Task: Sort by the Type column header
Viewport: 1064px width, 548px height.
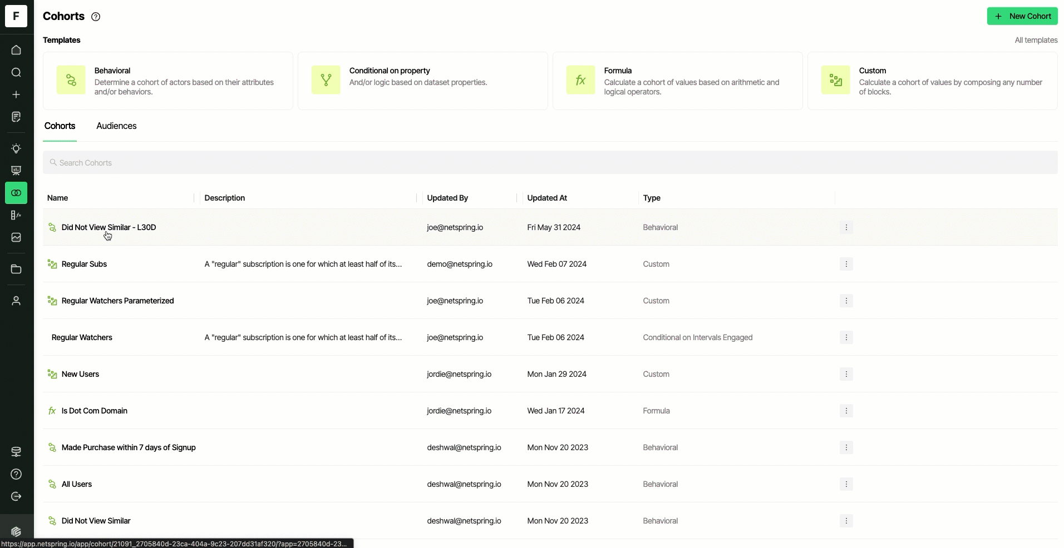Action: [x=652, y=198]
